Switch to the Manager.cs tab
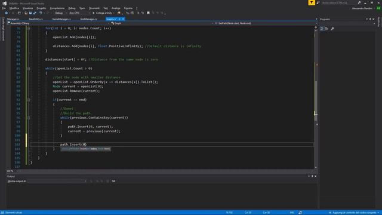 (x=13, y=19)
